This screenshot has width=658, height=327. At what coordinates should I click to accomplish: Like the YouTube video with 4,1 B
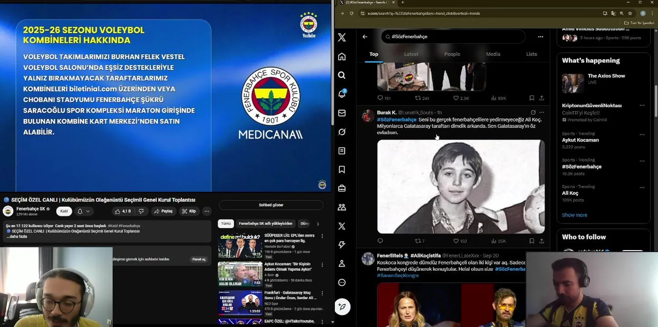[123, 211]
